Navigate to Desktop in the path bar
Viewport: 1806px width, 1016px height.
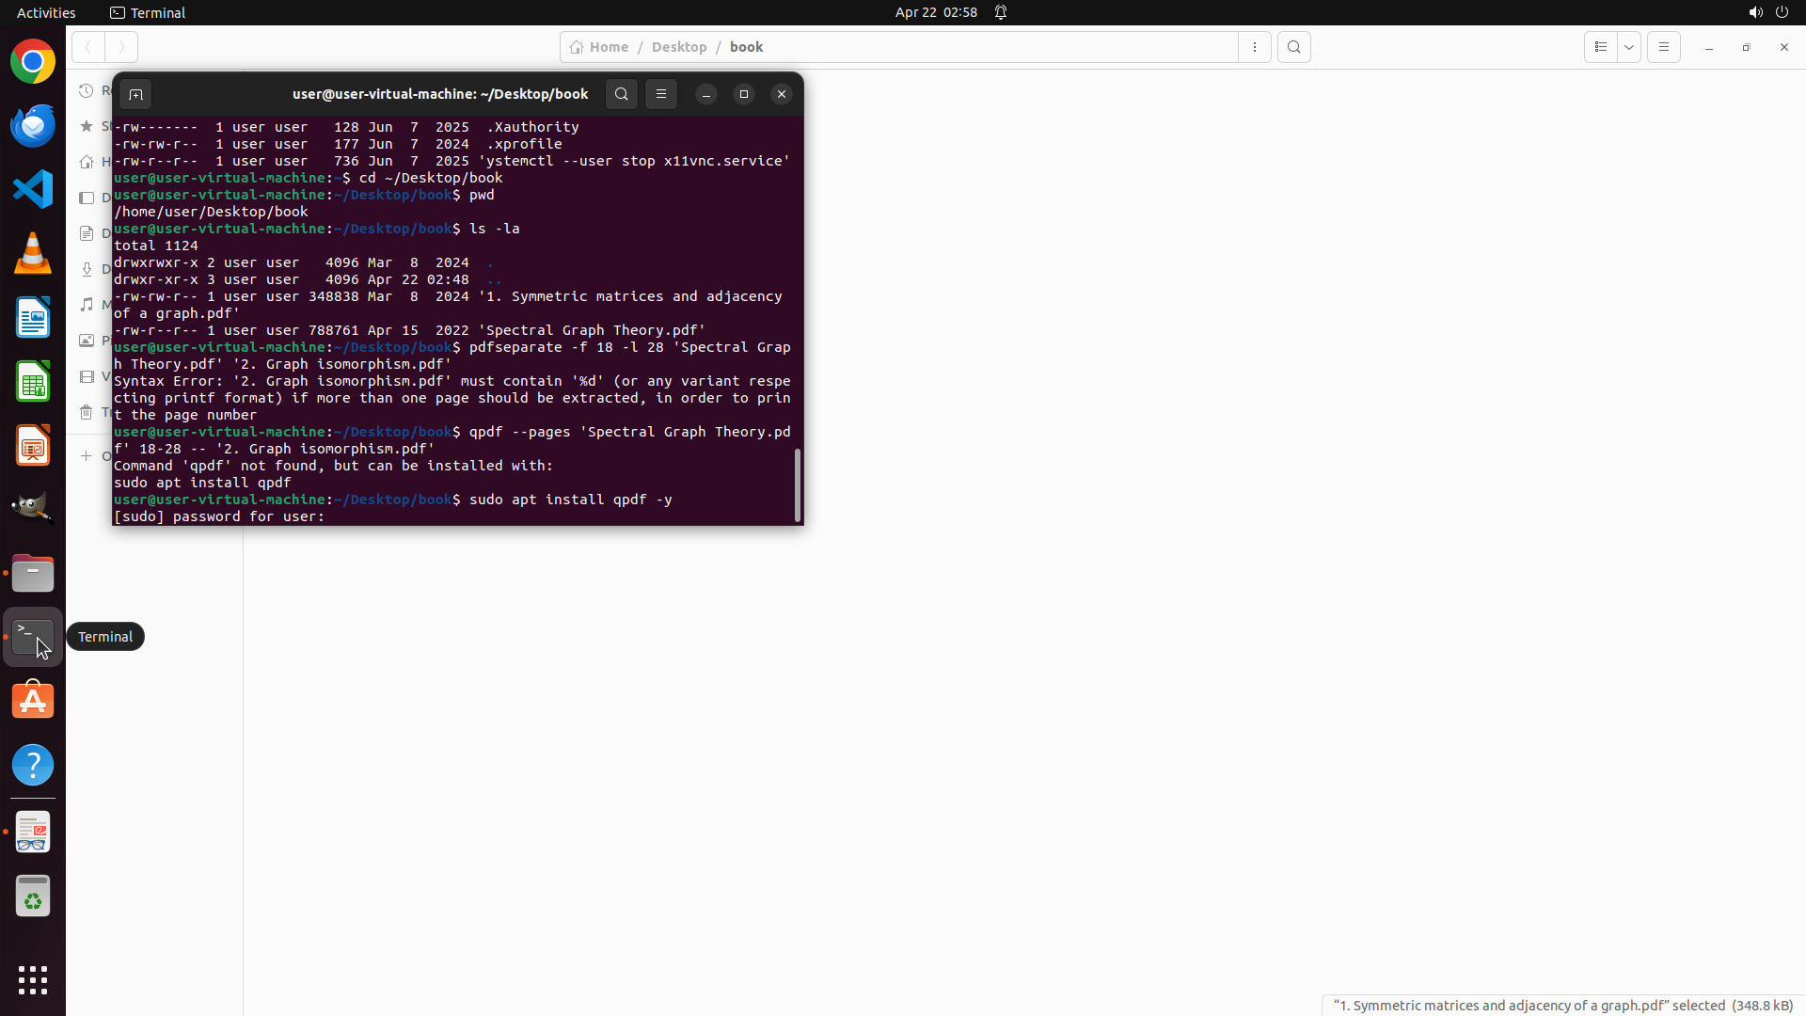[x=678, y=47]
